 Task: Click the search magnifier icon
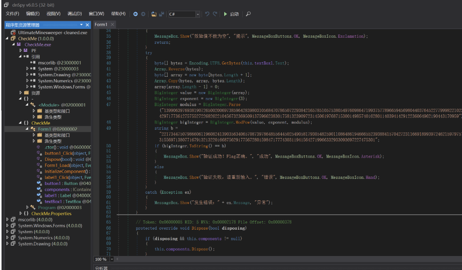248,14
